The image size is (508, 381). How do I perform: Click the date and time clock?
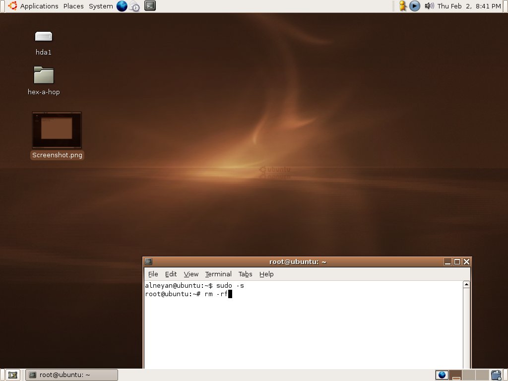click(x=469, y=6)
